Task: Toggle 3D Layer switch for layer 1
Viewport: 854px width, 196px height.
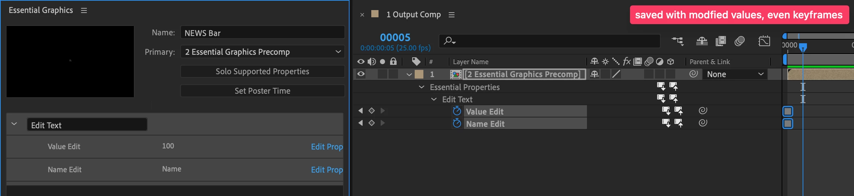Action: (671, 74)
